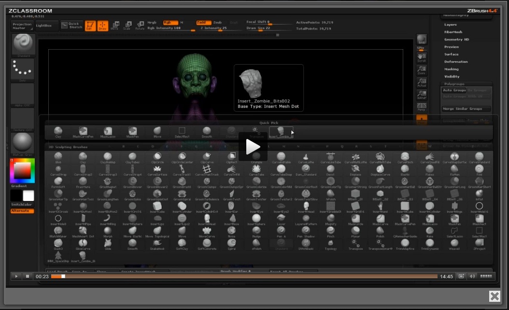Collapse the Polygroups subpalette
509x310 pixels.
coord(454,84)
